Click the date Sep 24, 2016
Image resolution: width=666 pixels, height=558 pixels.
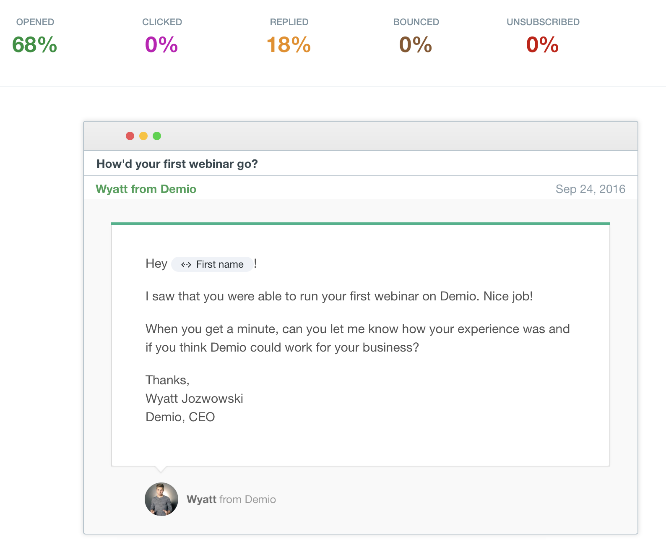tap(591, 189)
